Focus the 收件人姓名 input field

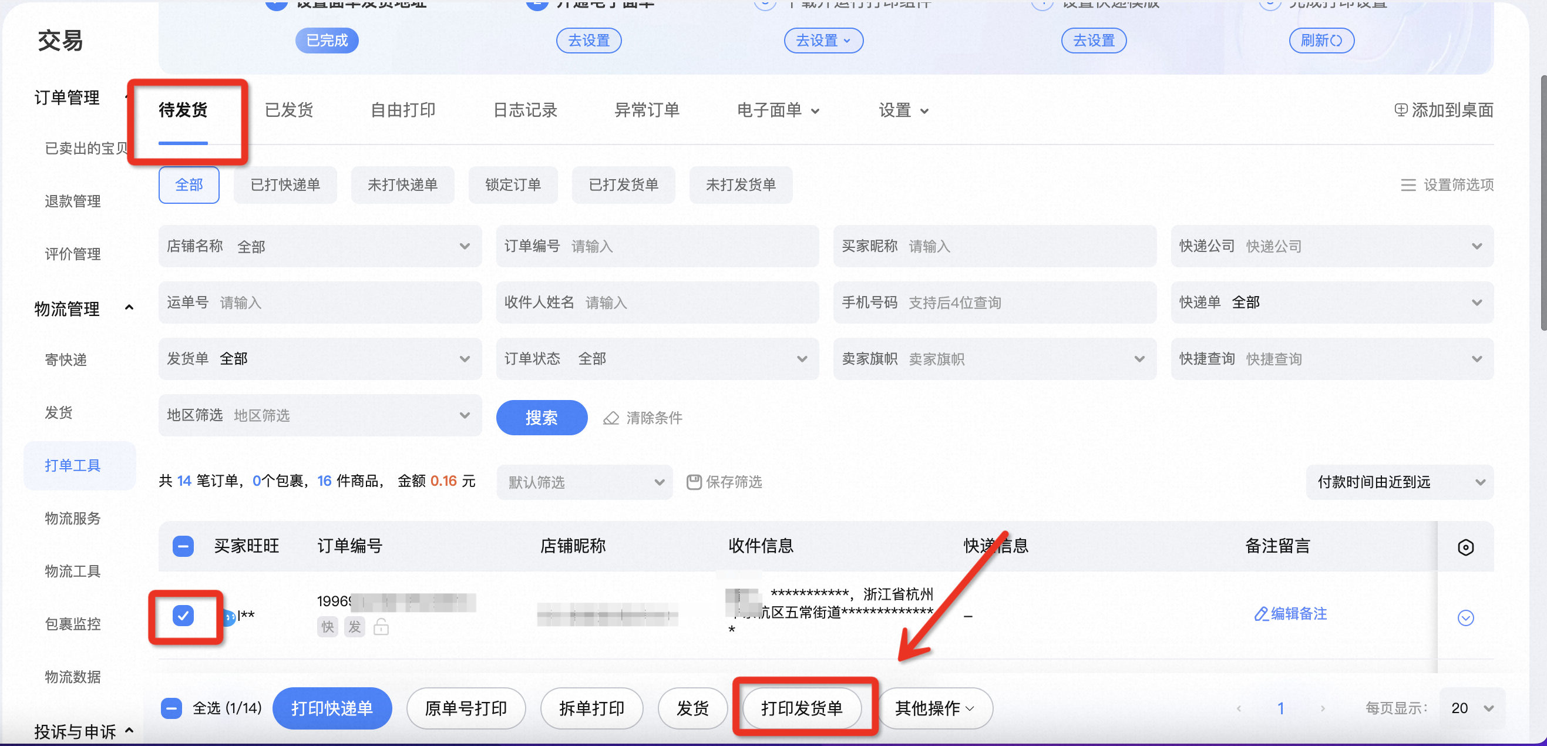point(657,303)
